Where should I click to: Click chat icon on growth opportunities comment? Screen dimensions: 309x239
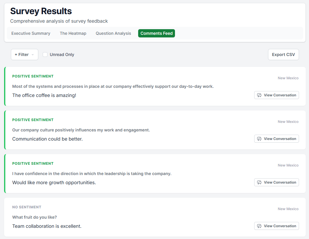click(x=259, y=182)
